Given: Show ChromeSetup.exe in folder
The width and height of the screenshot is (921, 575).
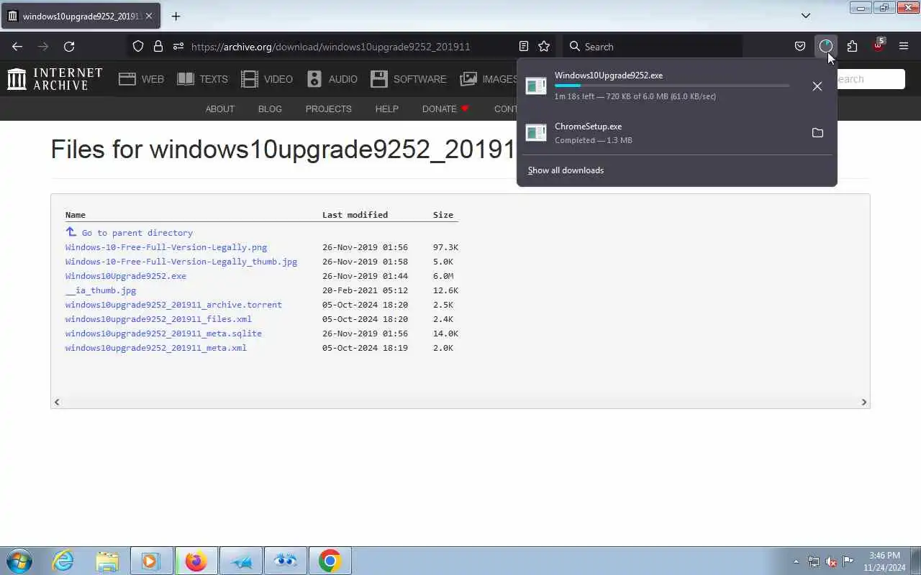Looking at the screenshot, I should click(817, 133).
